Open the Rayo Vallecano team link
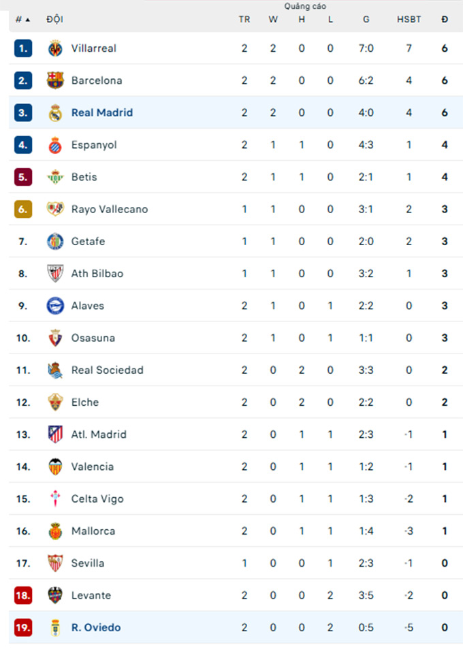The width and height of the screenshot is (463, 649). tap(109, 209)
